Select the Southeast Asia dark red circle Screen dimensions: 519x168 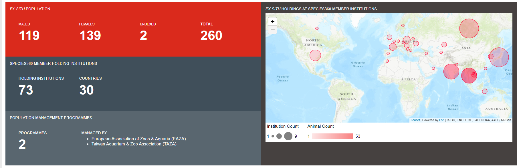pos(469,76)
